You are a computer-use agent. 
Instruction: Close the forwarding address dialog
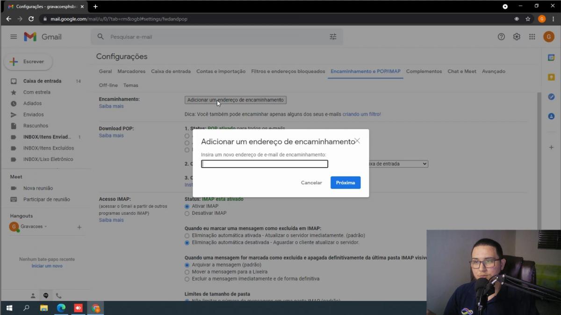coord(357,141)
